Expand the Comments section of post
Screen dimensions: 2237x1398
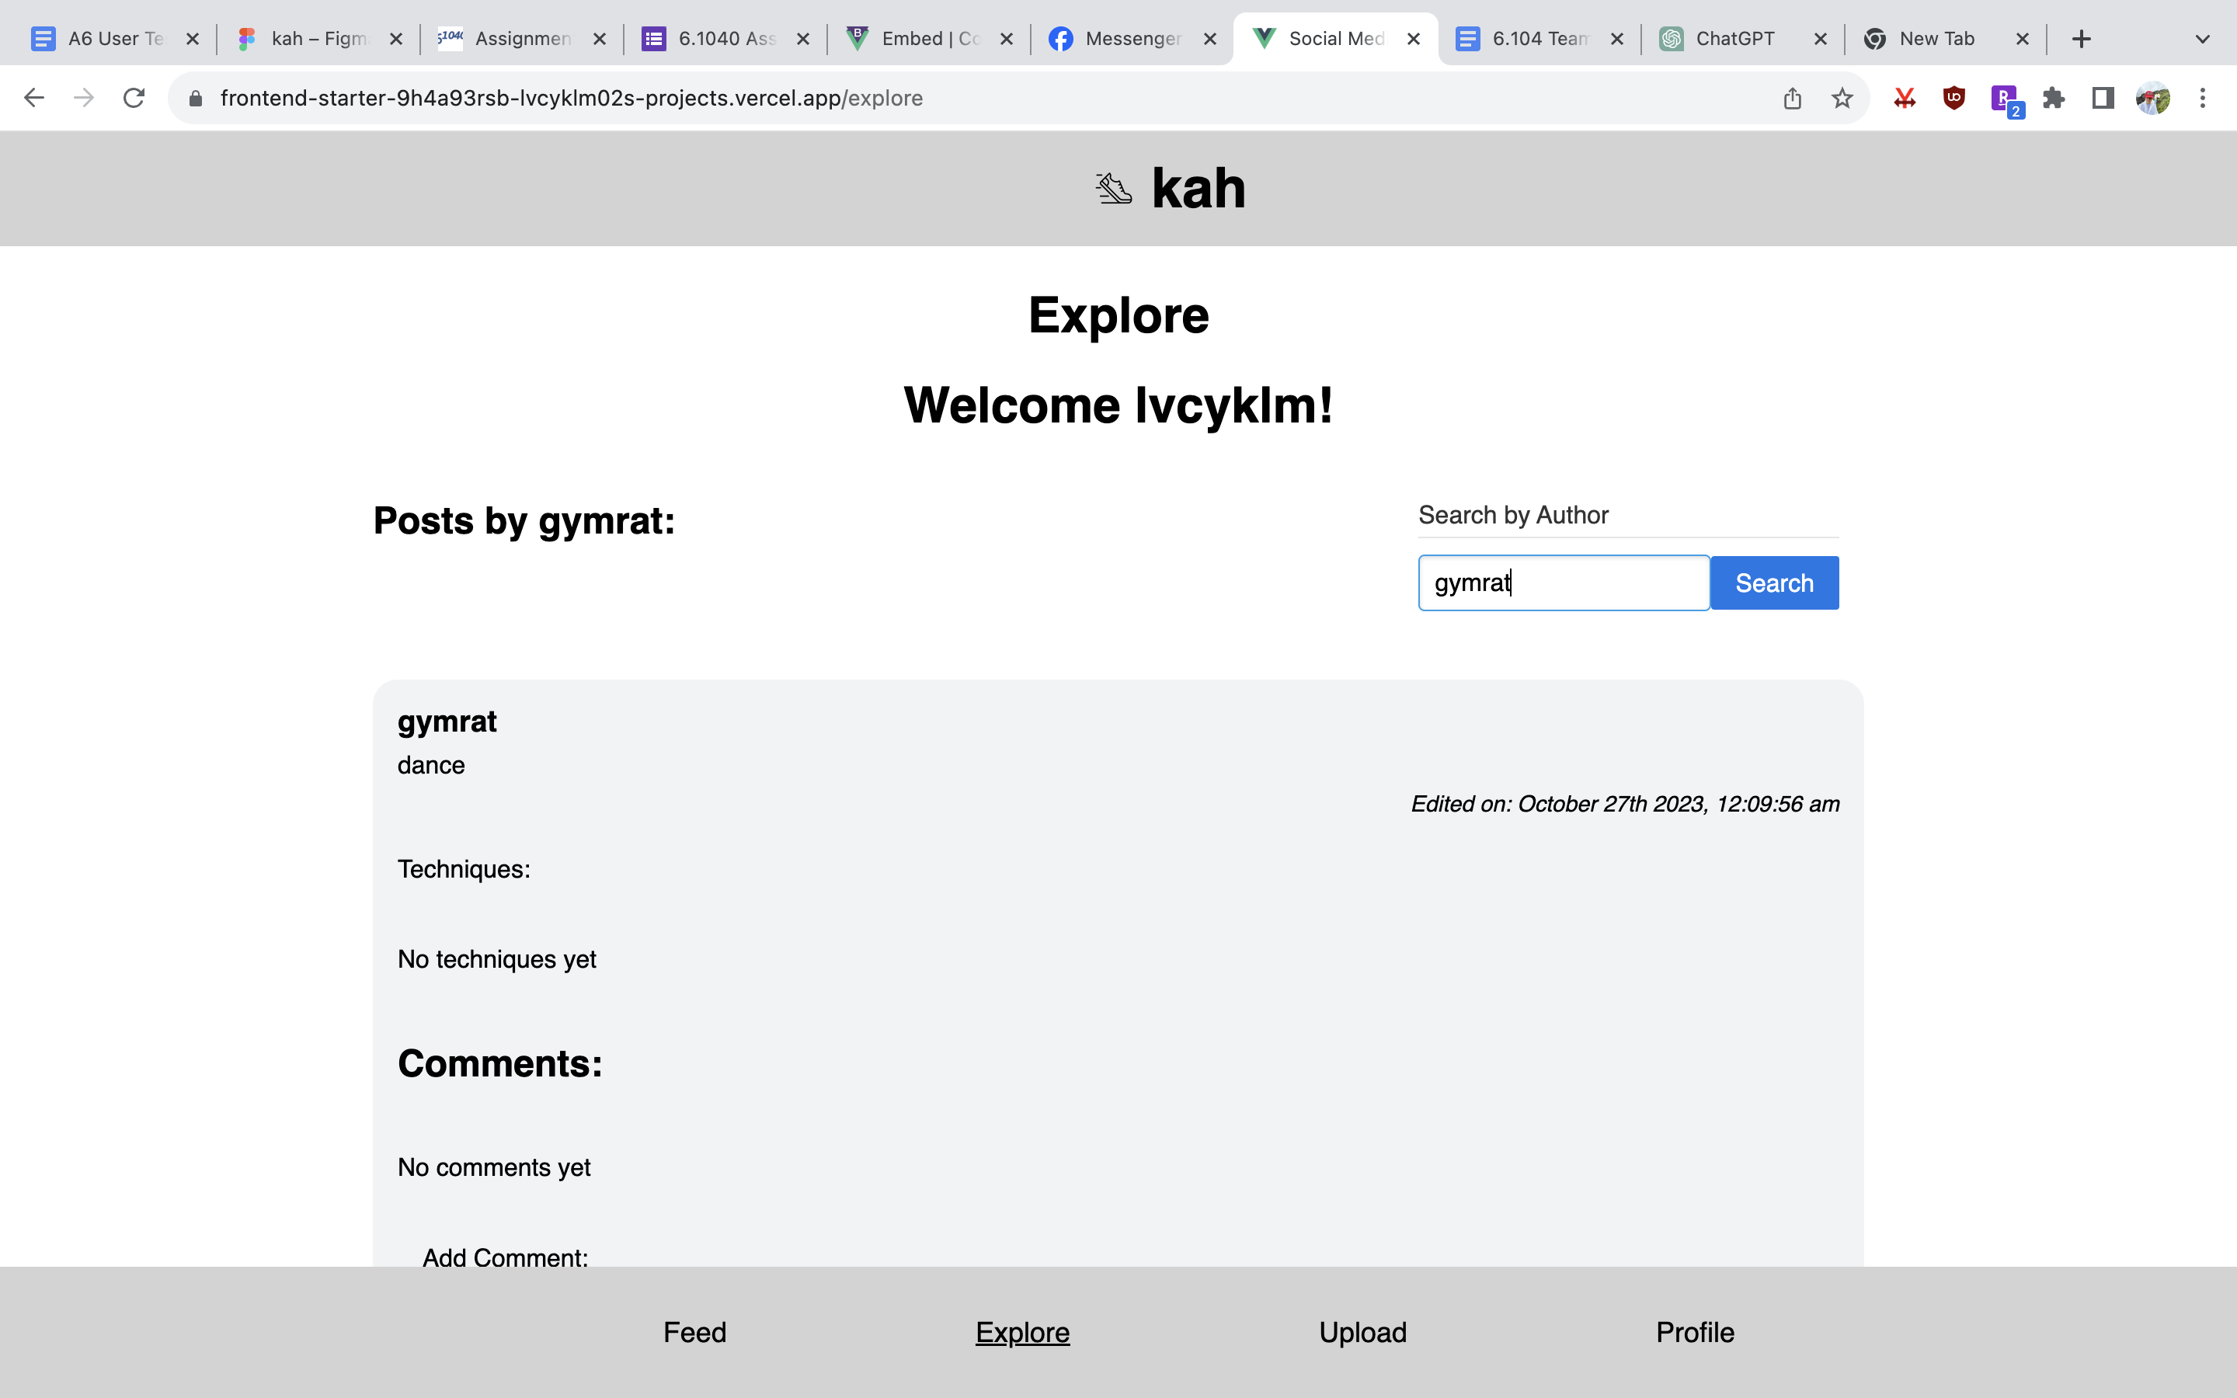click(x=498, y=1062)
